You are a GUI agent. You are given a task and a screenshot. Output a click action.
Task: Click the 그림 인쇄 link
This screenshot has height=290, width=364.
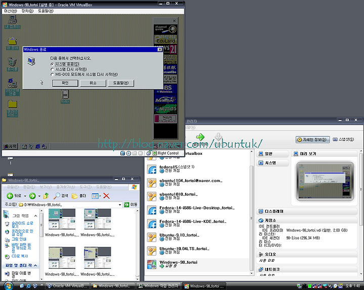tap(19, 239)
